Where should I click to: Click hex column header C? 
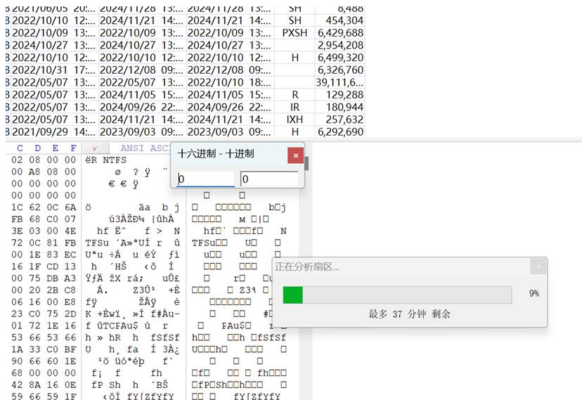click(20, 148)
